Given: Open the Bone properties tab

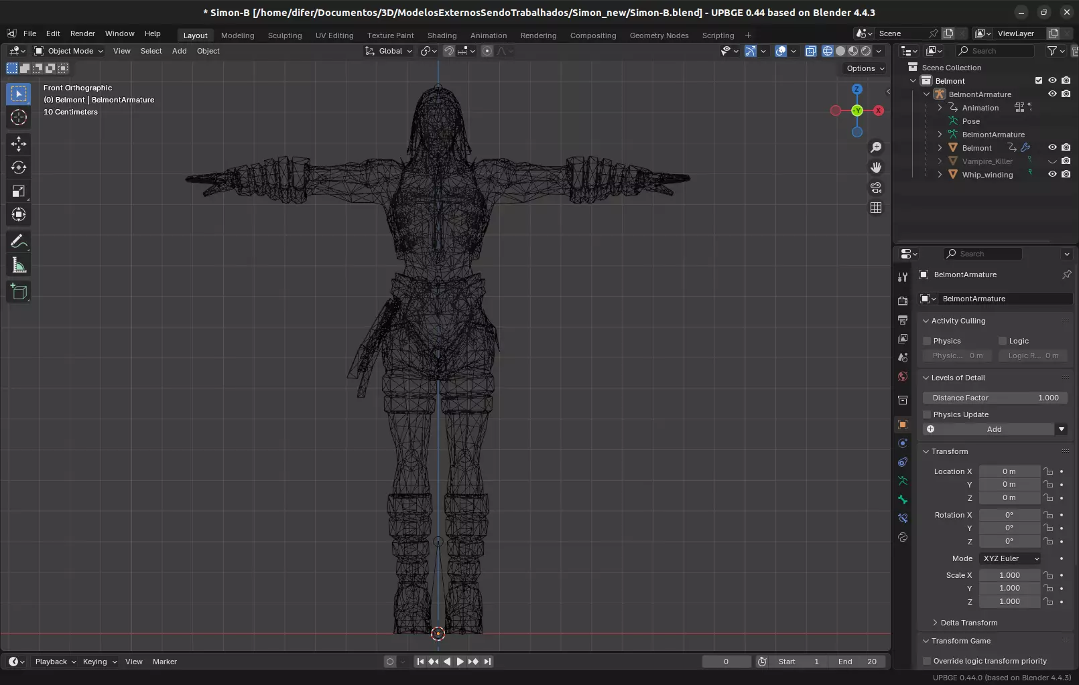Looking at the screenshot, I should (903, 500).
